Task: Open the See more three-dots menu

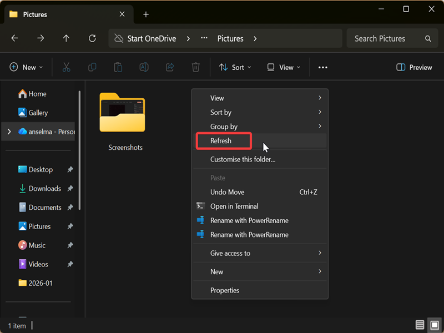Action: 322,67
